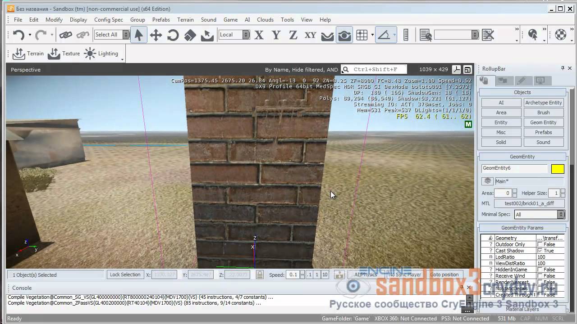This screenshot has width=577, height=324.
Task: Click the MTL test002/brick01_a_diff button
Action: 529,203
